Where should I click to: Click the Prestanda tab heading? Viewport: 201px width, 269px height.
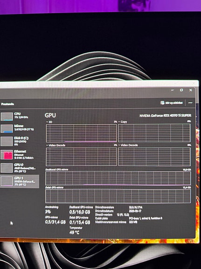pos(7,104)
